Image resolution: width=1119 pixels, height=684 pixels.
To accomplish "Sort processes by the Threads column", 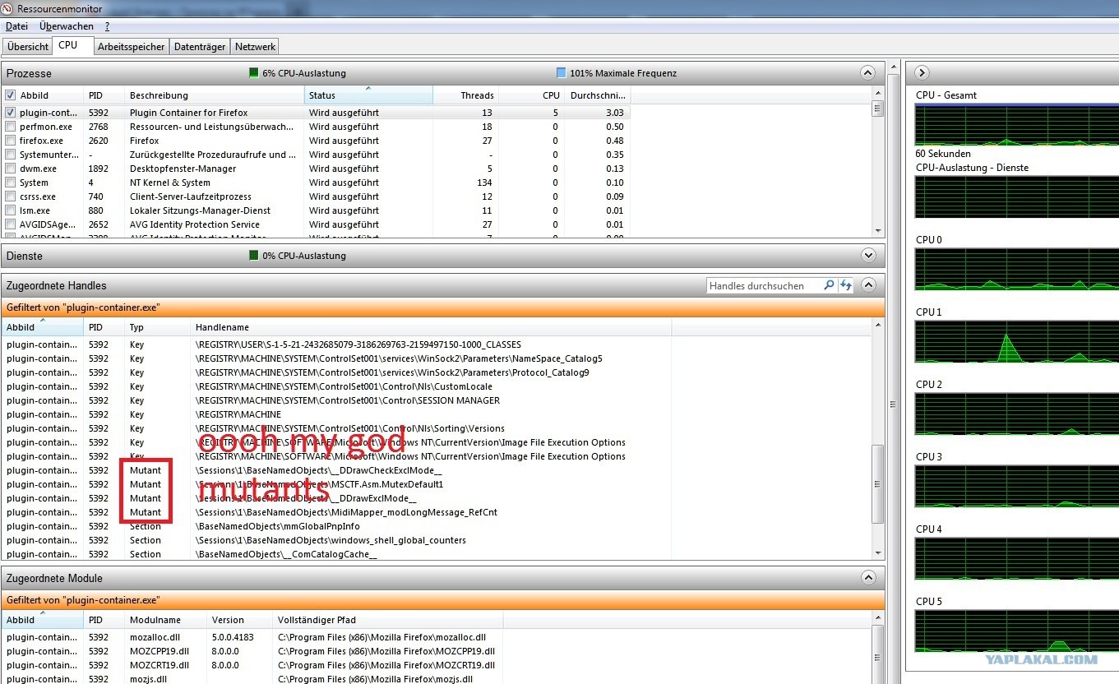I will [465, 95].
